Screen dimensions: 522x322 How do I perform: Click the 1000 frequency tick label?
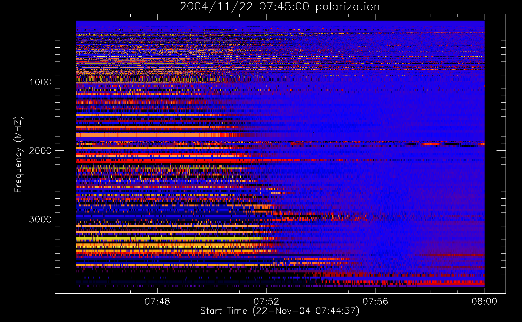(40, 82)
